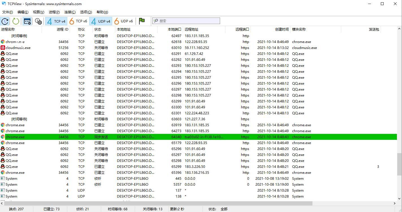Click the horizontal scrollbar right arrow
The height and width of the screenshot is (212, 402).
pos(395,203)
